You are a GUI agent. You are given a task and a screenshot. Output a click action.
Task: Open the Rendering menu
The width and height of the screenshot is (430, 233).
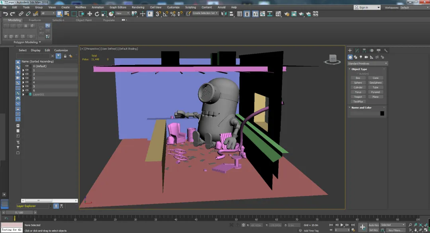coord(138,7)
